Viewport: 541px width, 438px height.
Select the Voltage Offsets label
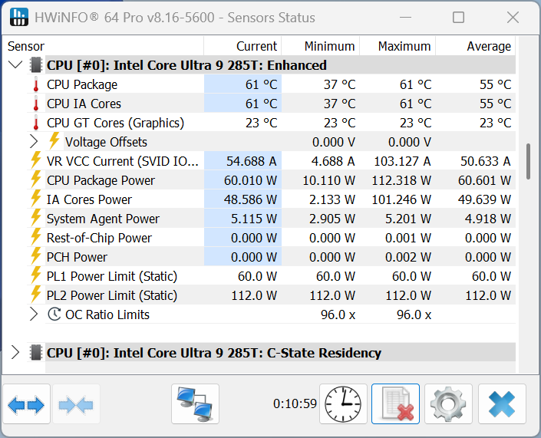tap(106, 142)
